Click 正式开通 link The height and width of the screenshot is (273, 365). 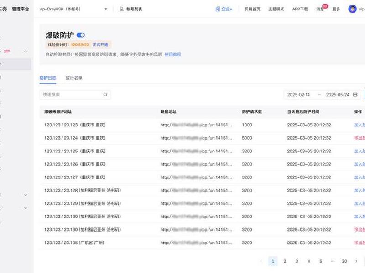pos(100,45)
